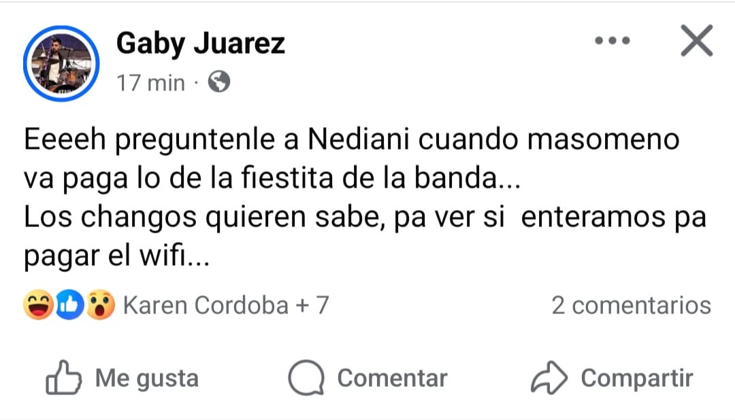Open the Gaby Juarez name link

[201, 44]
